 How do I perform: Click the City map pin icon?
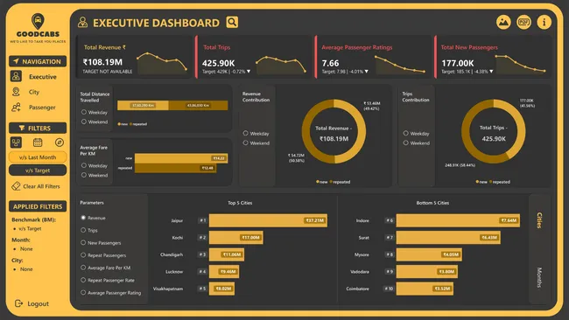(16, 92)
